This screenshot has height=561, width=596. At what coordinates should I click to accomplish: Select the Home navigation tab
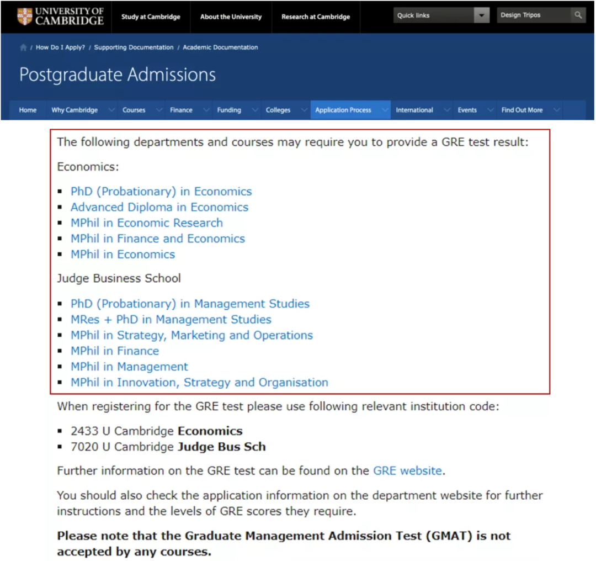[x=28, y=110]
